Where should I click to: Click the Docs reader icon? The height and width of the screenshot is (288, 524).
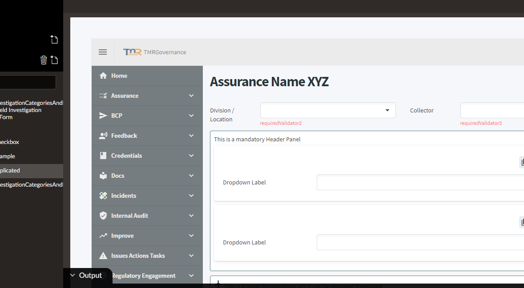(x=103, y=176)
